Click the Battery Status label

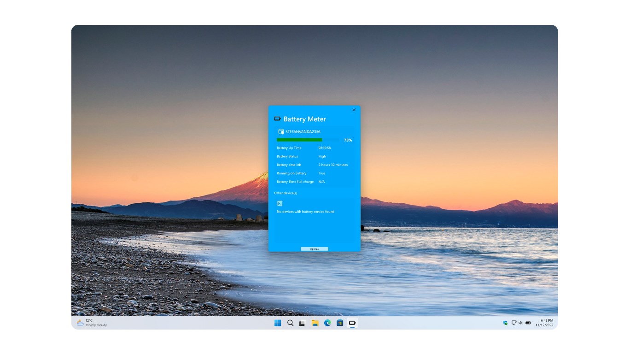287,156
